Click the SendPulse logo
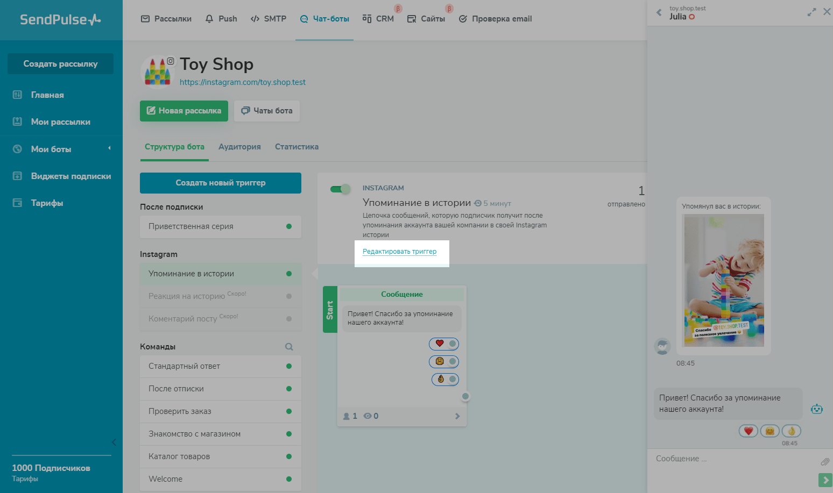The image size is (833, 493). point(61,19)
